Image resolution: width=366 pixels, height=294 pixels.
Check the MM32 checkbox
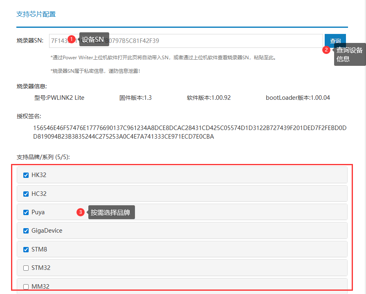pyautogui.click(x=26, y=287)
